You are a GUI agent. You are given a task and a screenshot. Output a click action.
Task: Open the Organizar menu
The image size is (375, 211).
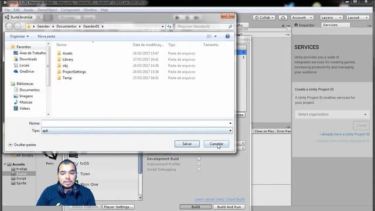click(19, 36)
